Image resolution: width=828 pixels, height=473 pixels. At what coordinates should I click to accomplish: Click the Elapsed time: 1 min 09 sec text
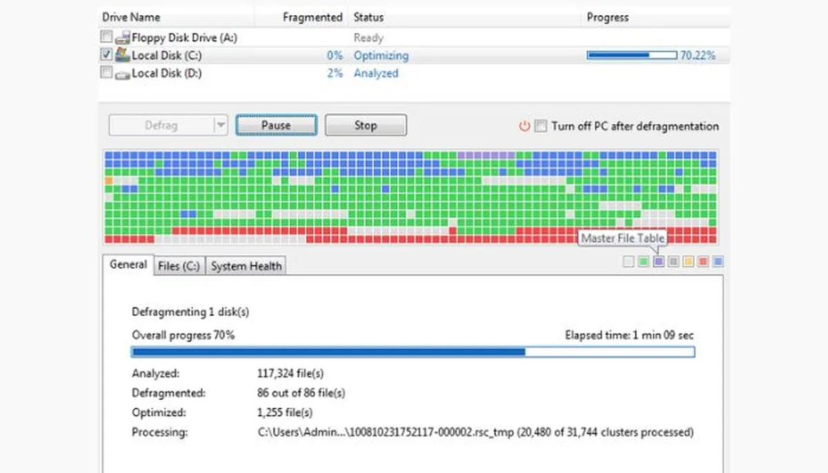coord(629,335)
